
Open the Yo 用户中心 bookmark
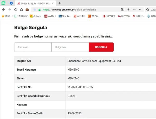pos(124,16)
